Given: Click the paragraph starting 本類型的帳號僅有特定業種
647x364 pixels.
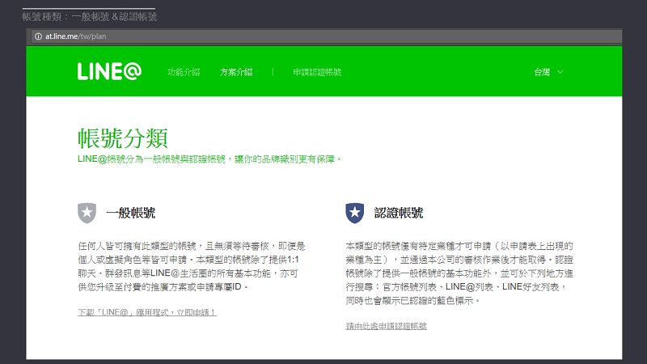Looking at the screenshot, I should point(459,273).
